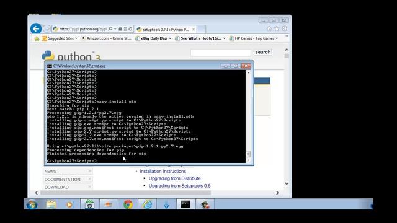Click the favorites bar overflow chevron
This screenshot has height=223, width=397.
(x=287, y=36)
